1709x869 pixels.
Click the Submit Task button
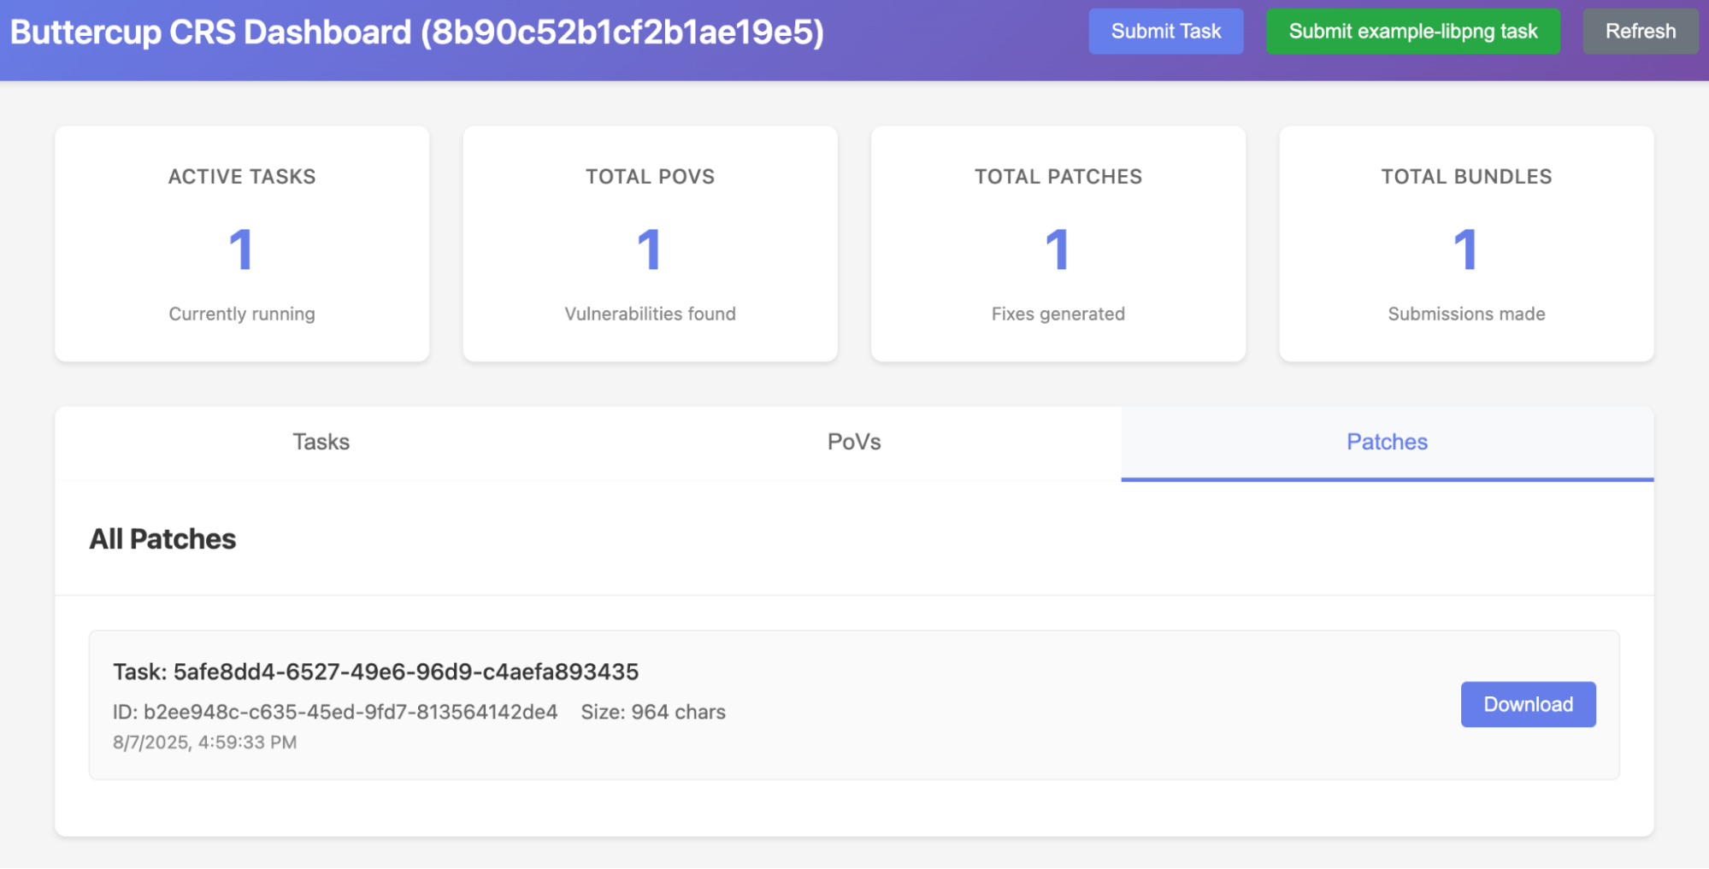coord(1165,31)
